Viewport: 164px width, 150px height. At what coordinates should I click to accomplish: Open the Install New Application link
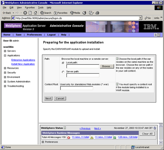(x=23, y=64)
